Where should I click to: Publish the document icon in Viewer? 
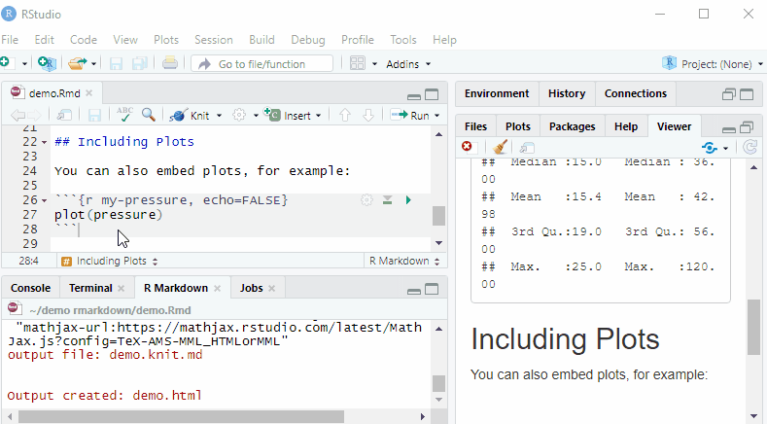710,148
